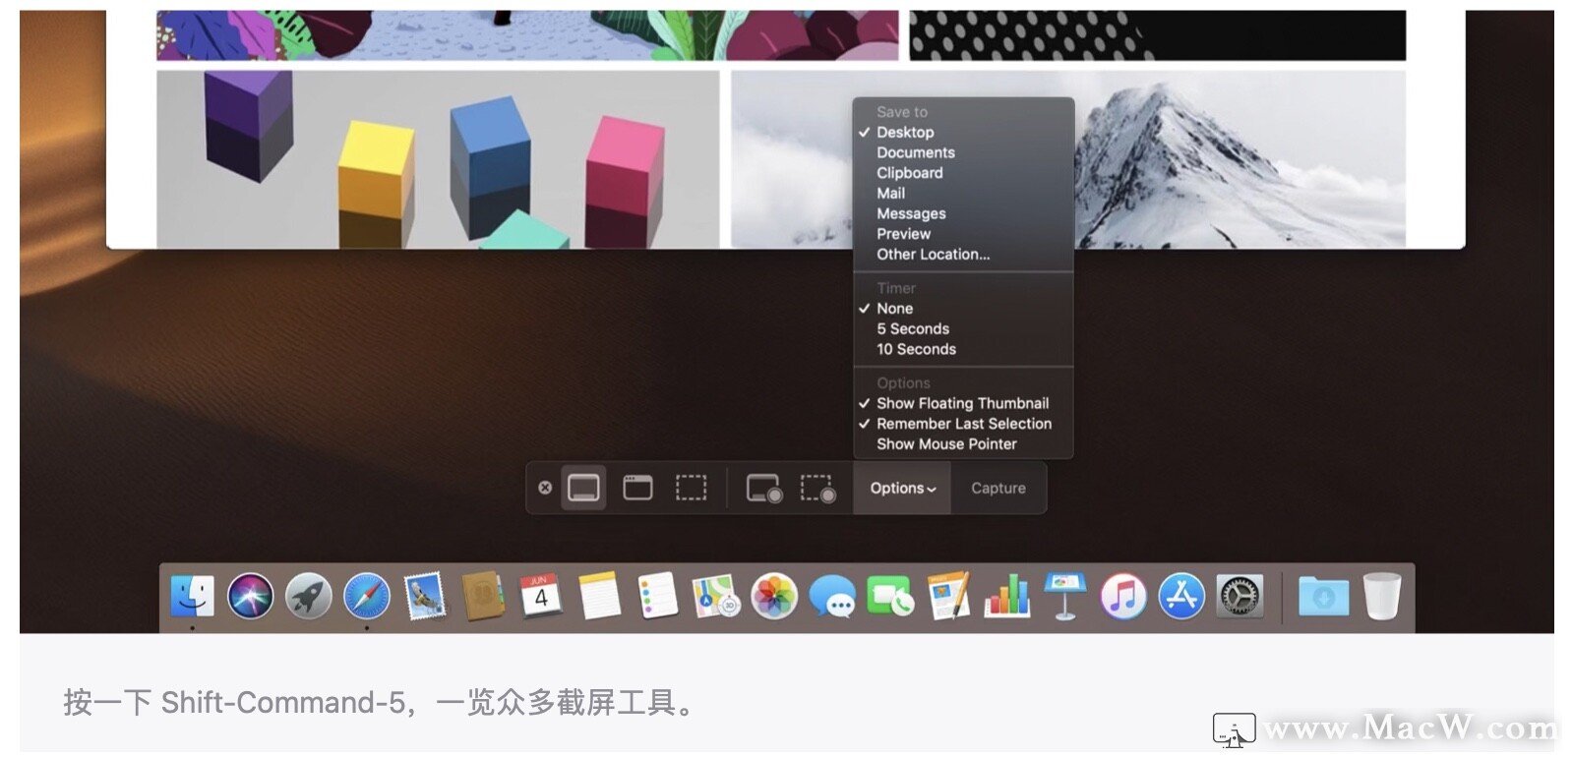Toggle Show Floating Thumbnail option
1572x757 pixels.
[962, 403]
